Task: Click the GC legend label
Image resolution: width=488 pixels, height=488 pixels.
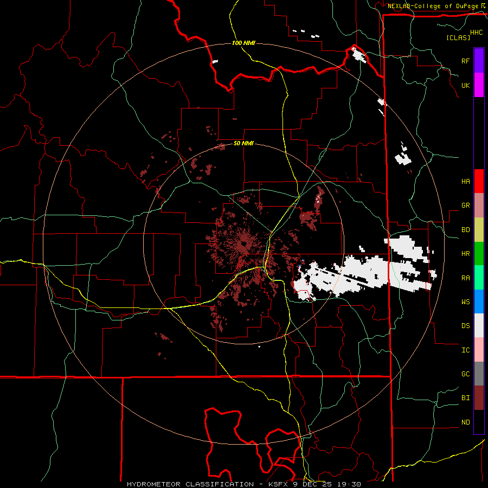Action: click(465, 374)
